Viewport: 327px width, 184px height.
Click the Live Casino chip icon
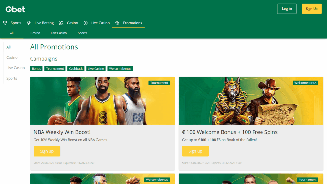pos(86,23)
